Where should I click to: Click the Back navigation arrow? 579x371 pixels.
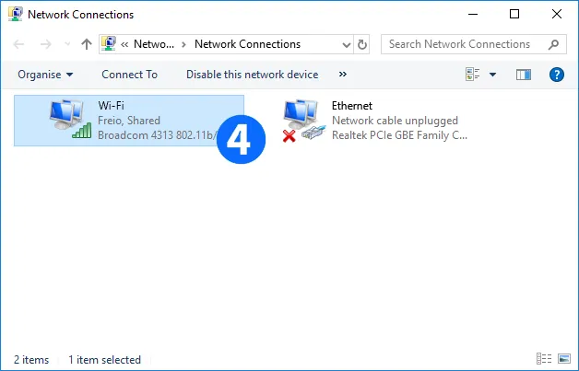pos(18,44)
